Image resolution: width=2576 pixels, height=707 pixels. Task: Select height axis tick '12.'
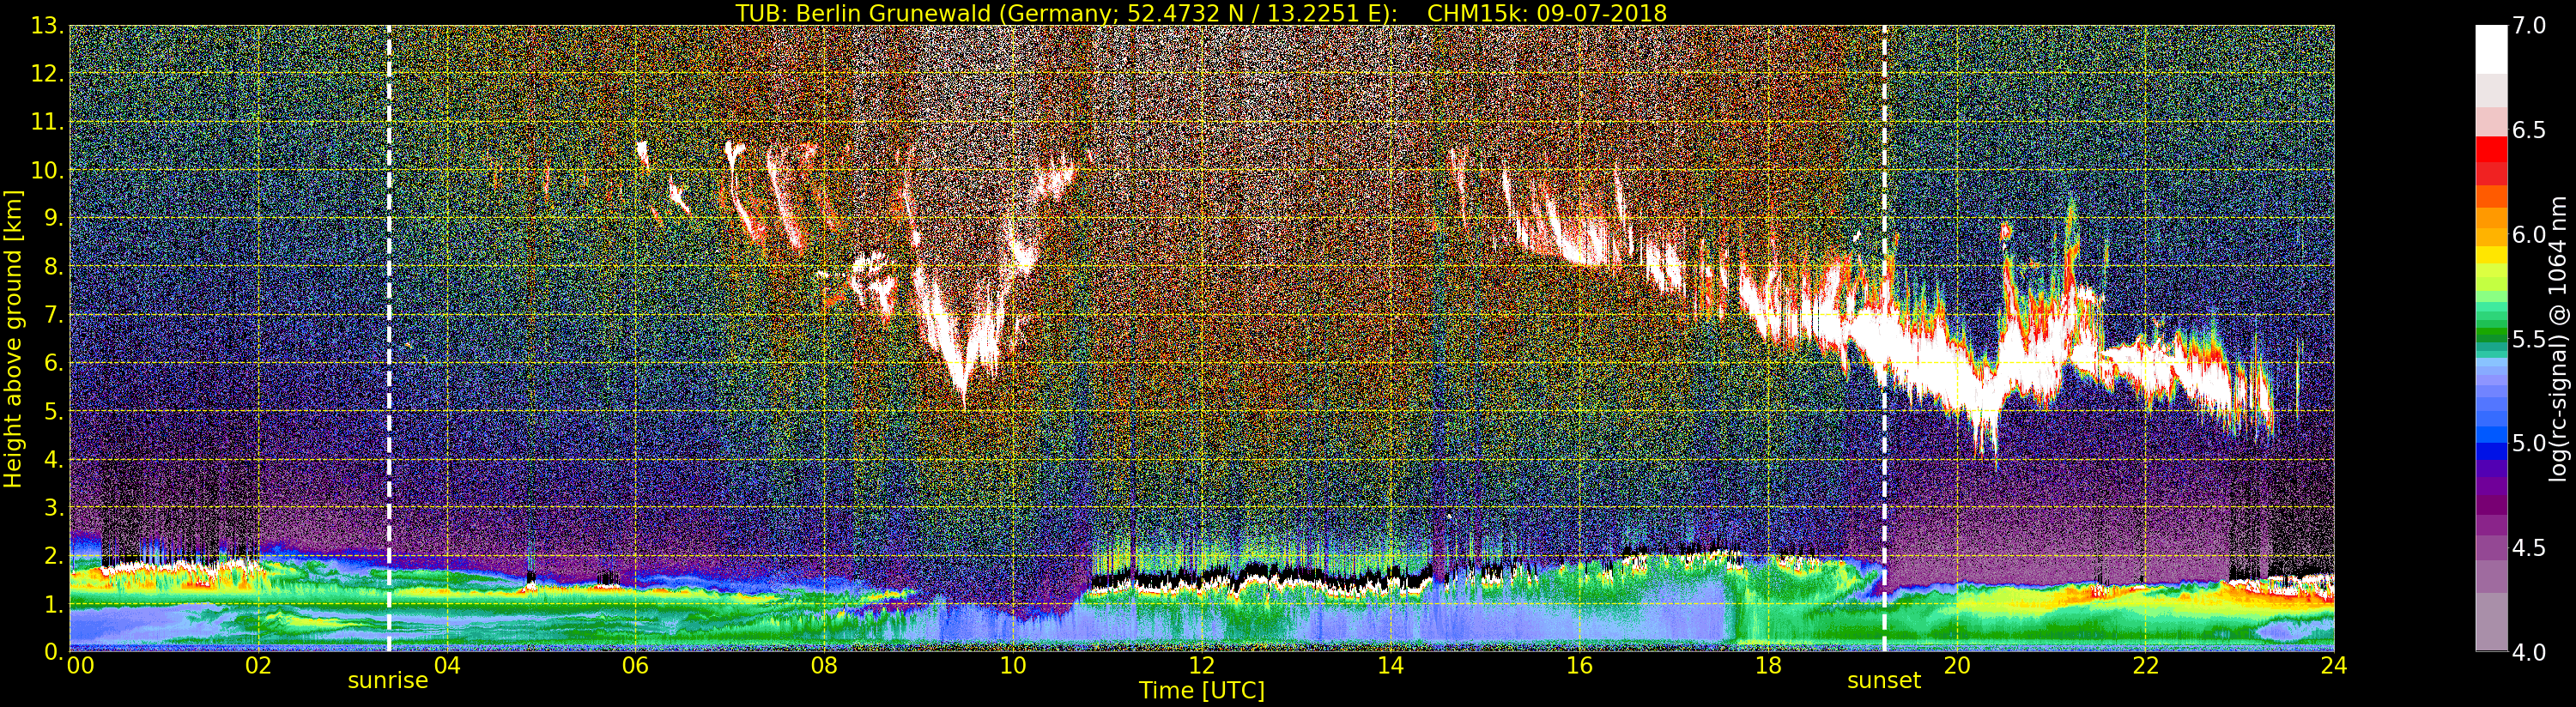point(47,74)
